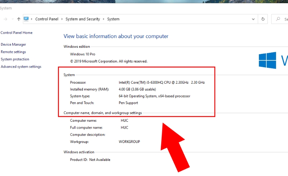Image resolution: width=288 pixels, height=176 pixels.
Task: Select 'Product ID: Not Available' text
Action: 90,160
